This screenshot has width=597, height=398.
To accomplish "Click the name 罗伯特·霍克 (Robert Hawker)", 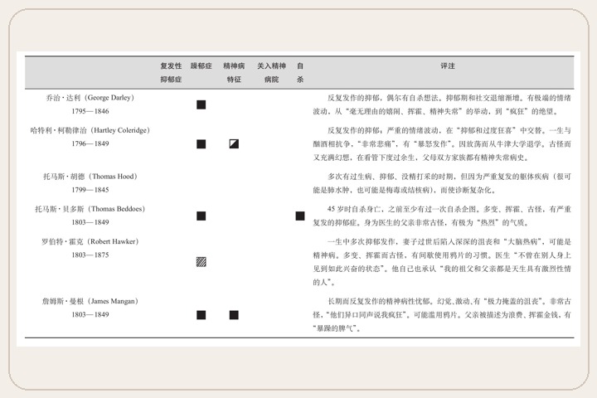I will click(90, 241).
